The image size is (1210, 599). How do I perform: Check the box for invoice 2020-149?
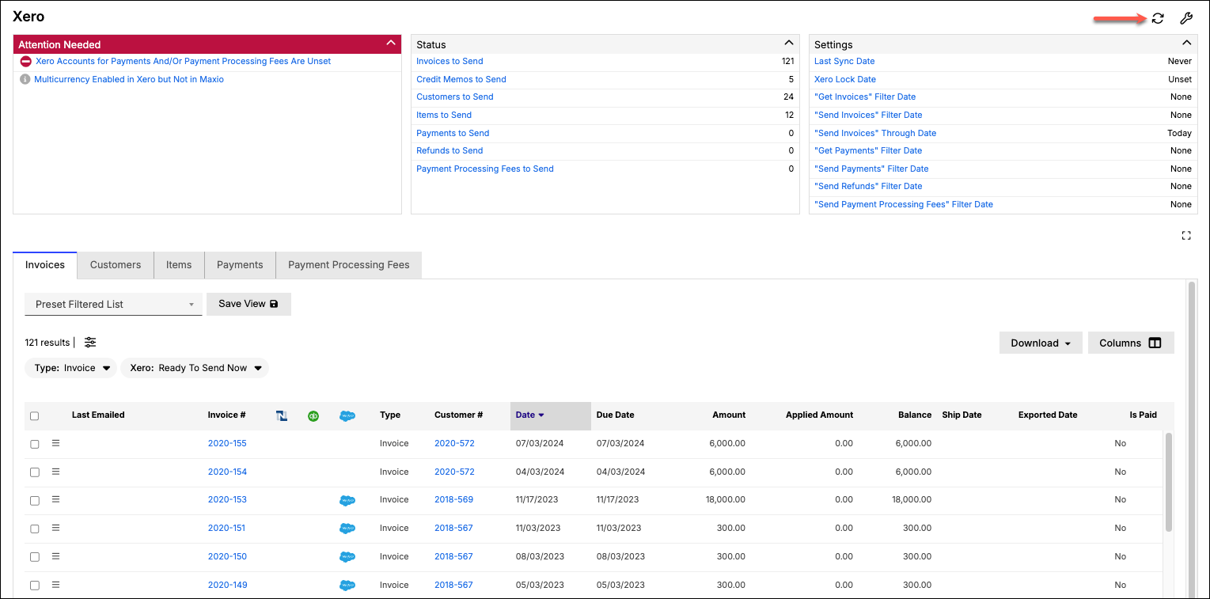pyautogui.click(x=34, y=586)
